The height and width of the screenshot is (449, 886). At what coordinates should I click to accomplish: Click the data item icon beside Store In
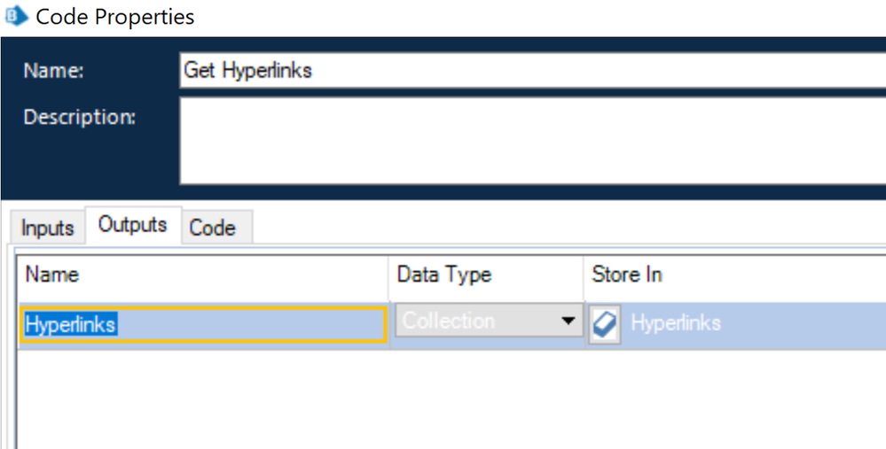[605, 325]
